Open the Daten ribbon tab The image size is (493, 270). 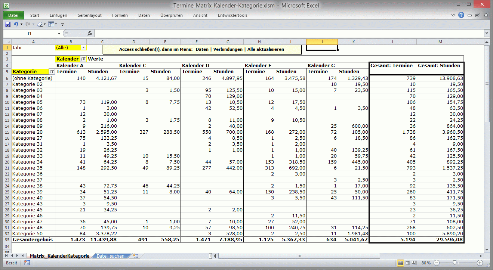pos(144,15)
